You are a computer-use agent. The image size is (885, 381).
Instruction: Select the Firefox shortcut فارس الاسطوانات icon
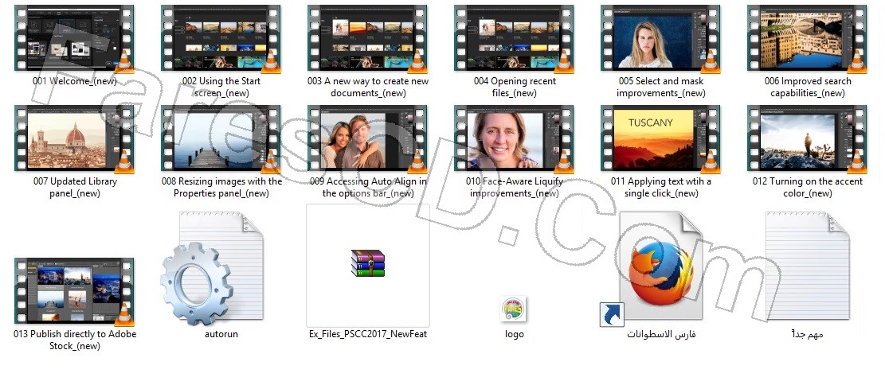pos(652,270)
